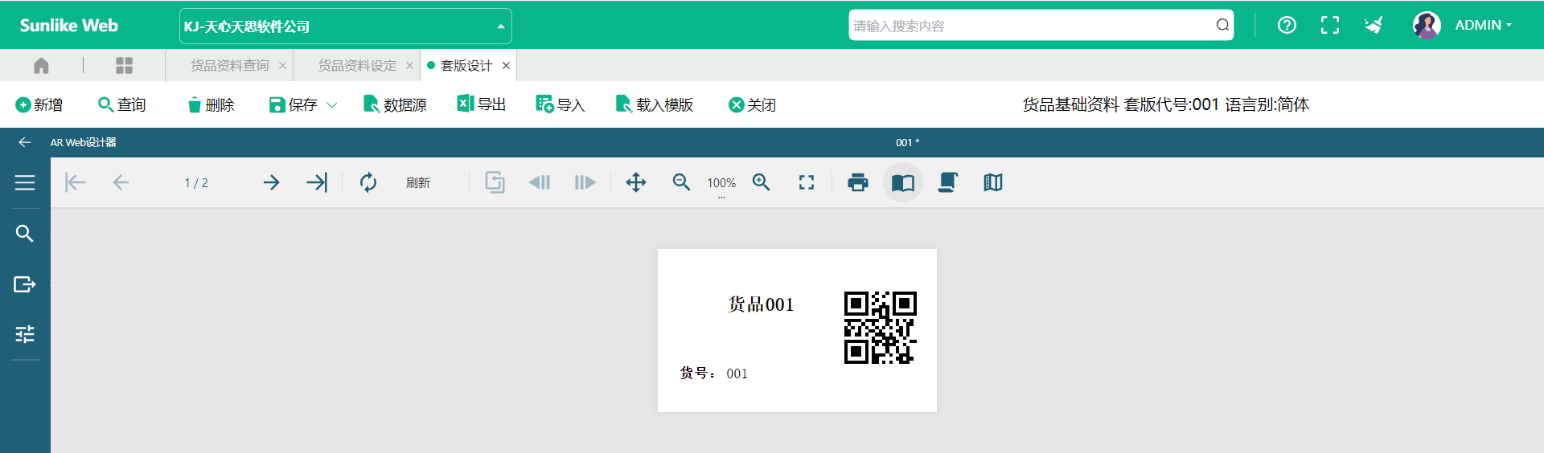Toggle viewer fullscreen mode

click(x=807, y=182)
